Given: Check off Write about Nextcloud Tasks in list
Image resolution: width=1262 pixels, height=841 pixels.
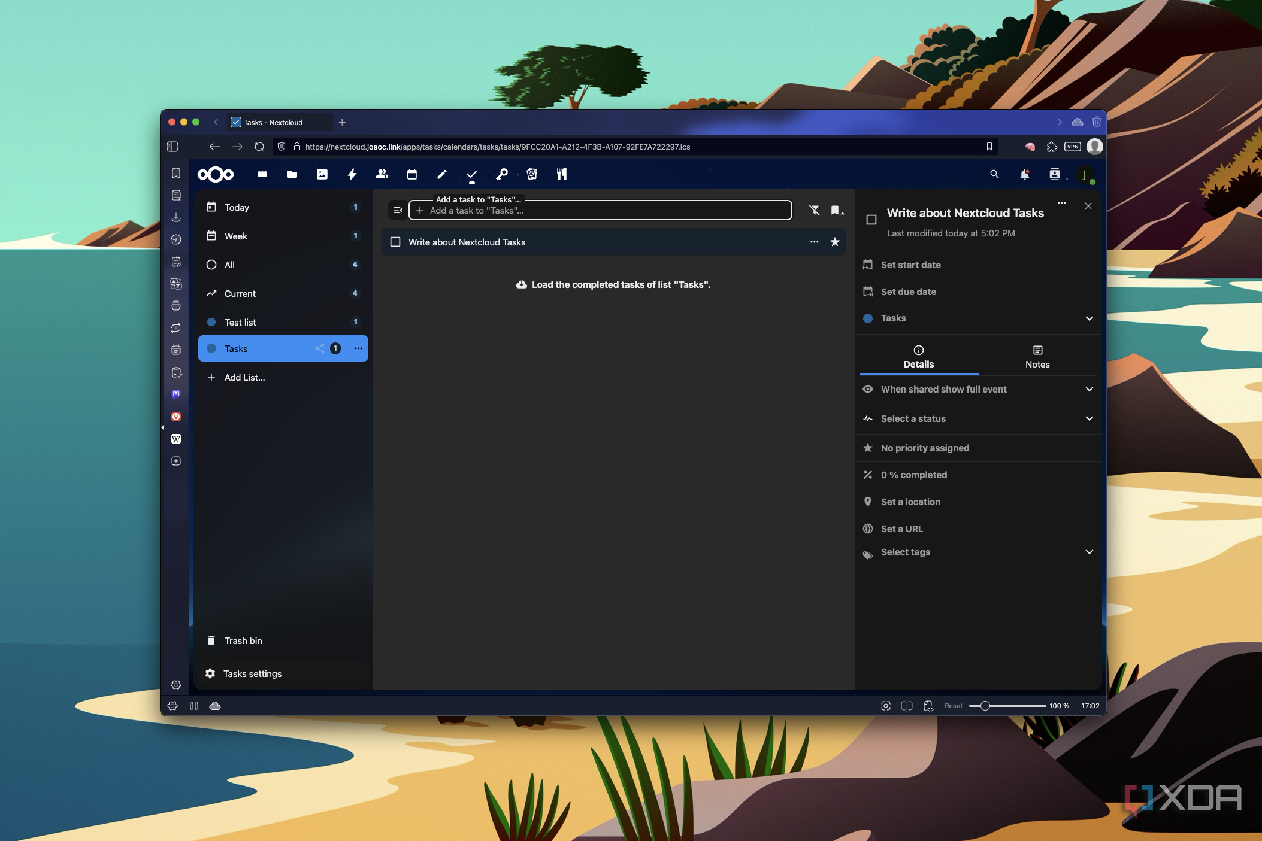Looking at the screenshot, I should pos(395,242).
